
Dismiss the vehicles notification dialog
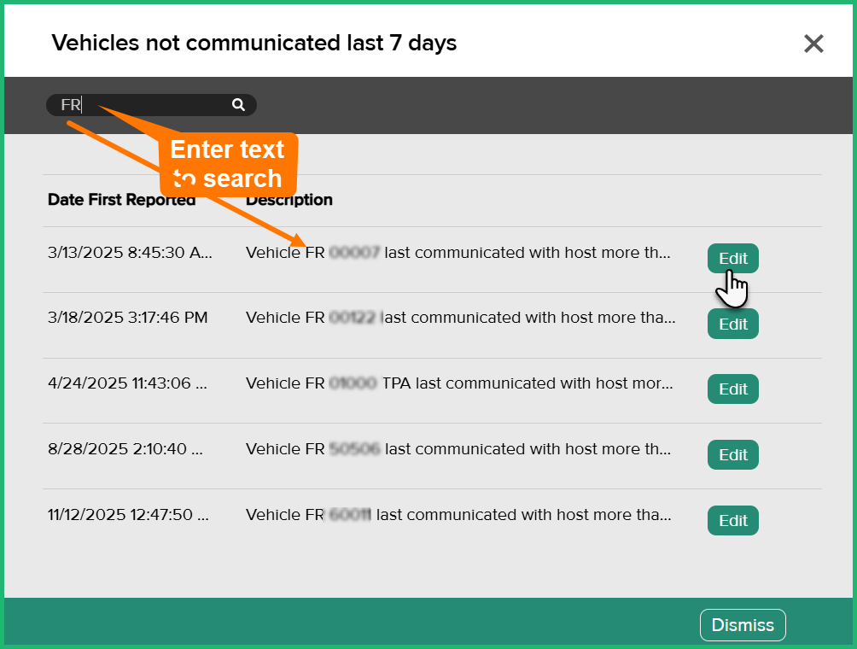(x=742, y=625)
